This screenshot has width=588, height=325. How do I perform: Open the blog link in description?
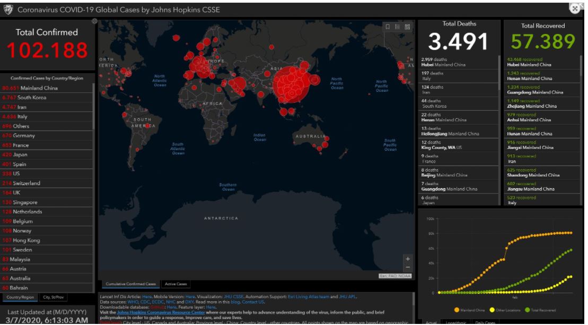pos(235,302)
